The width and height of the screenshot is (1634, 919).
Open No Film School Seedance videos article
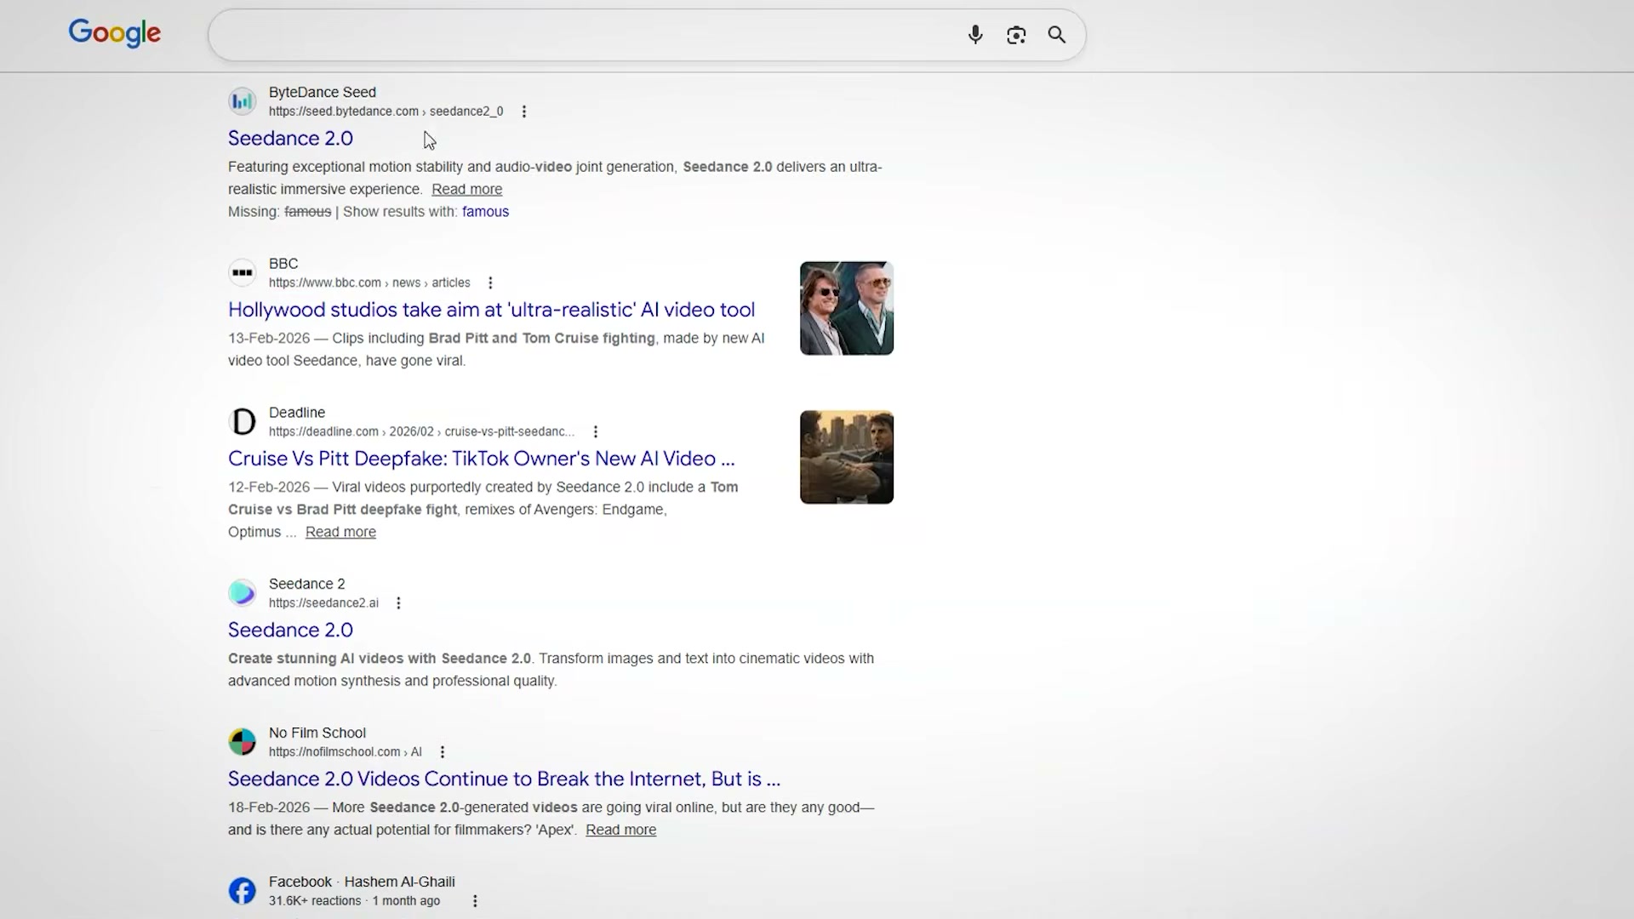tap(504, 779)
